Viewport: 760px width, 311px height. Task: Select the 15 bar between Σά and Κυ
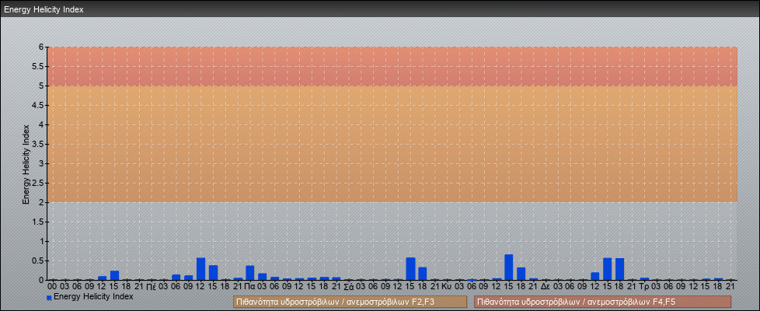coord(410,269)
